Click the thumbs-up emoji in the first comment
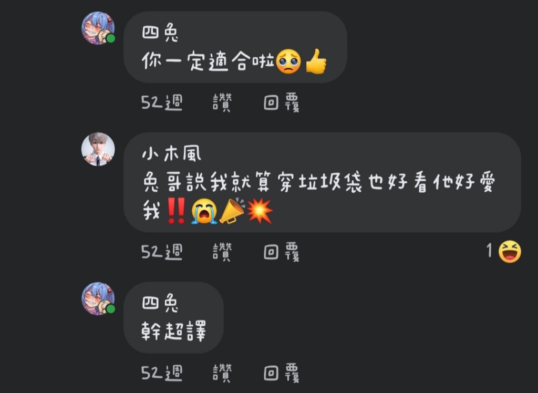Viewport: 538px width, 393px height. click(316, 61)
